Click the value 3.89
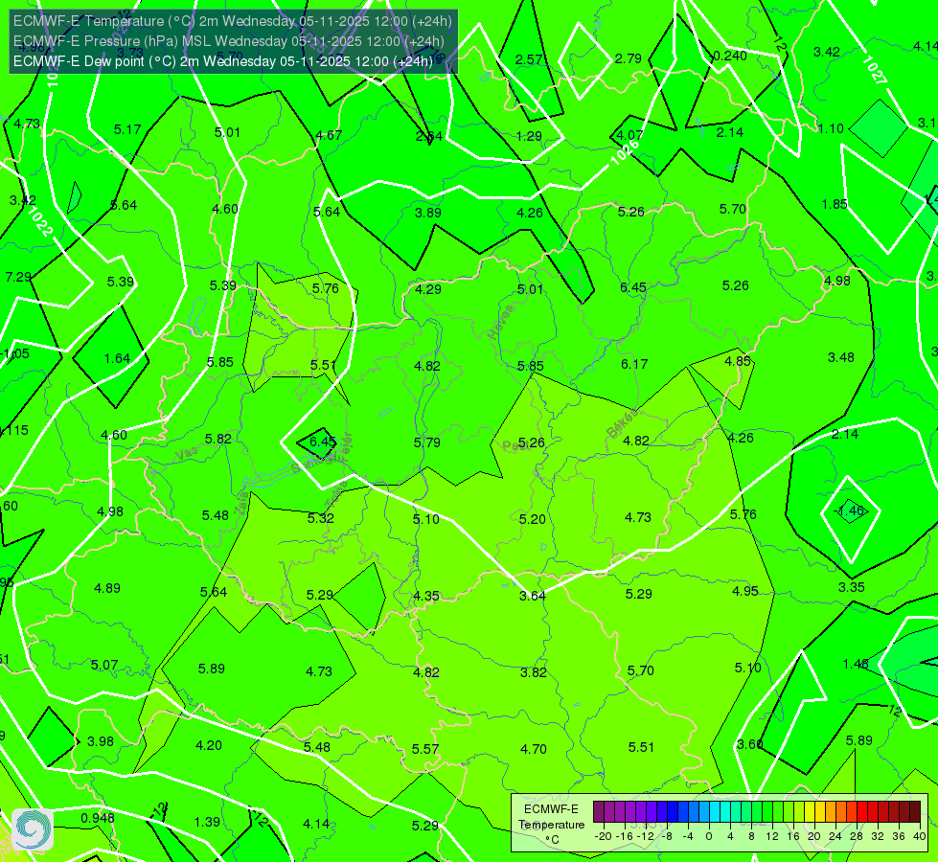 point(428,213)
